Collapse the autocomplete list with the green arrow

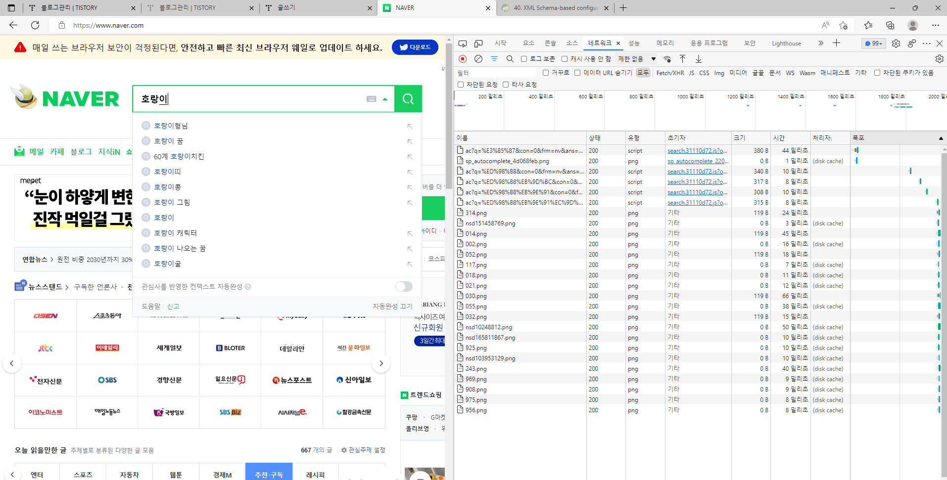tap(385, 99)
